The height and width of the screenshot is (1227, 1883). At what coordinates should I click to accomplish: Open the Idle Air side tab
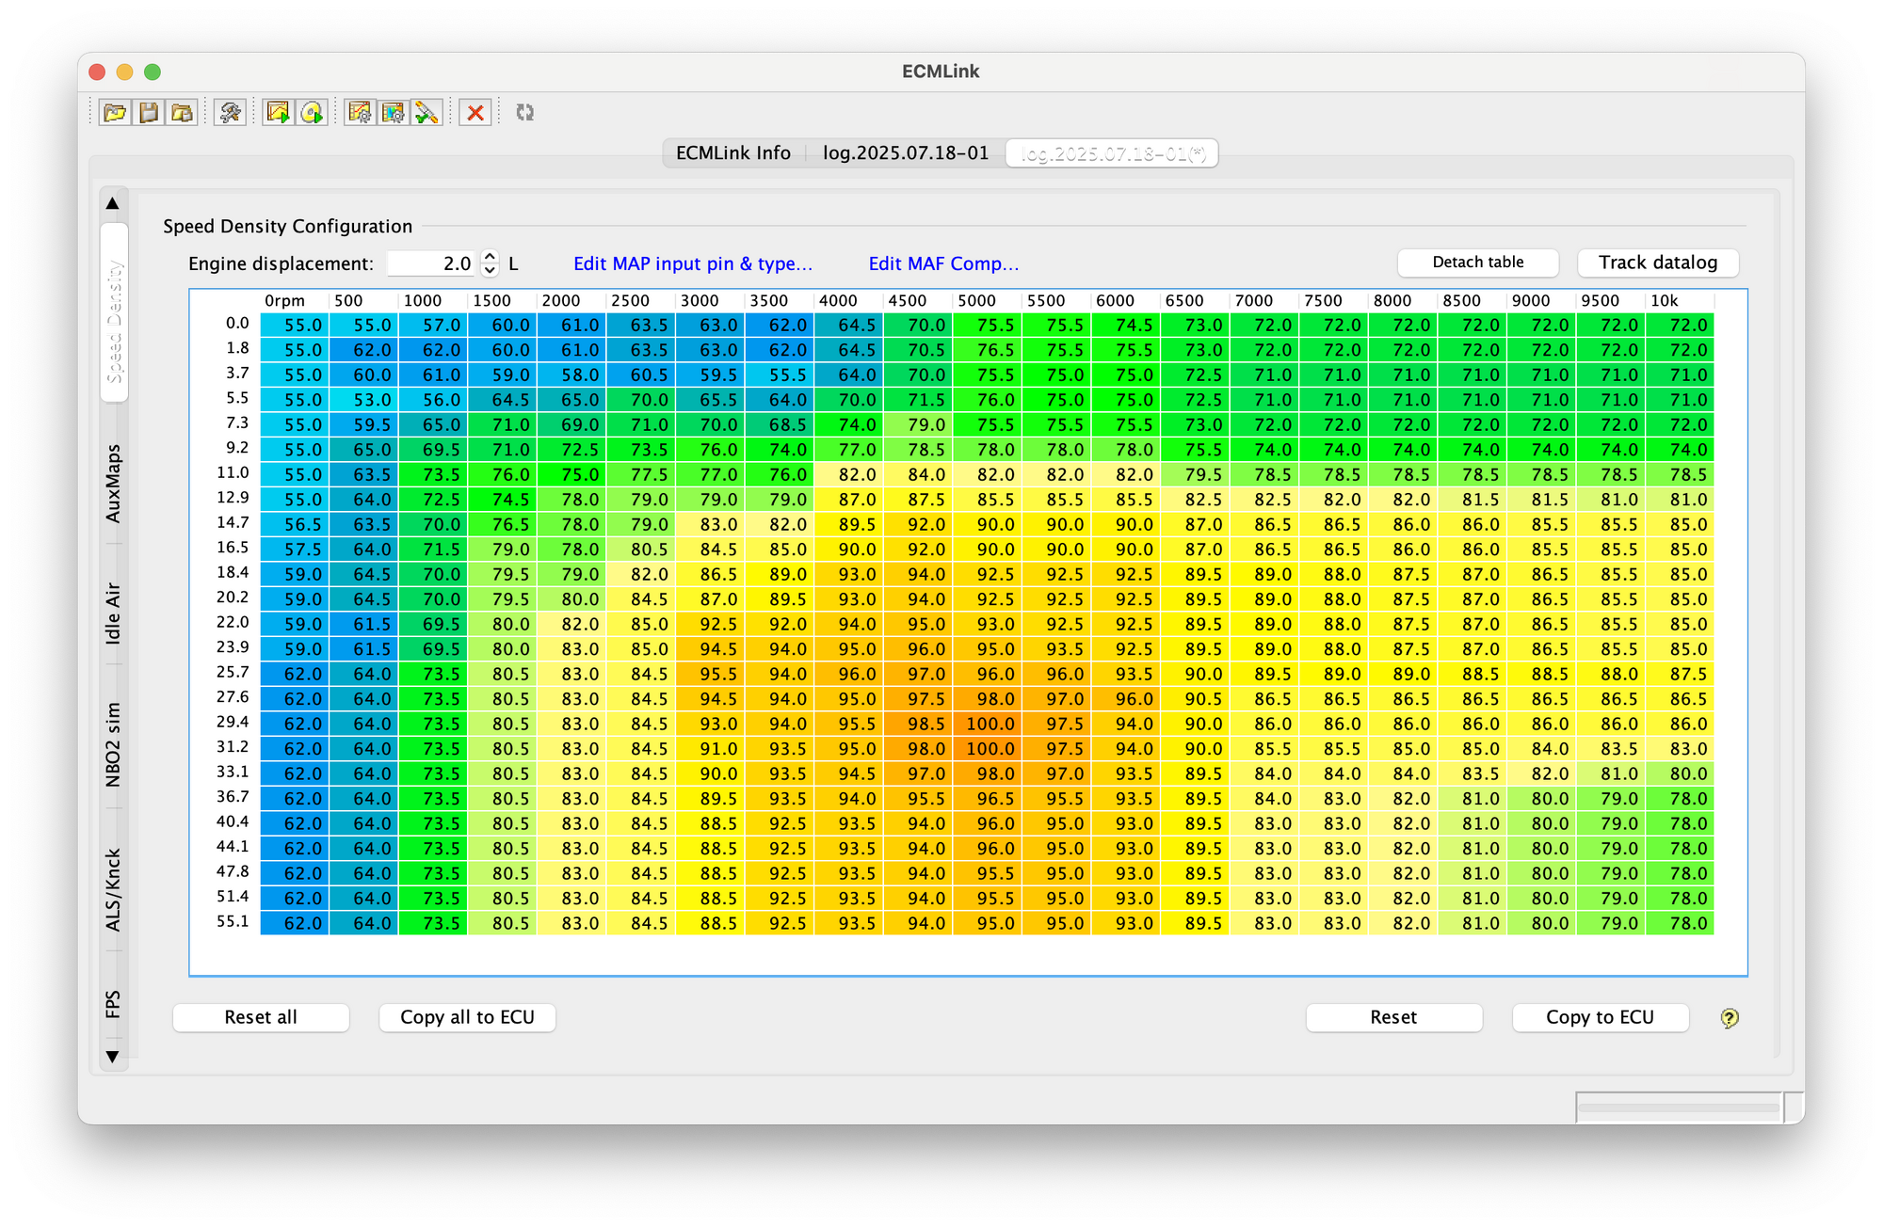click(x=114, y=613)
